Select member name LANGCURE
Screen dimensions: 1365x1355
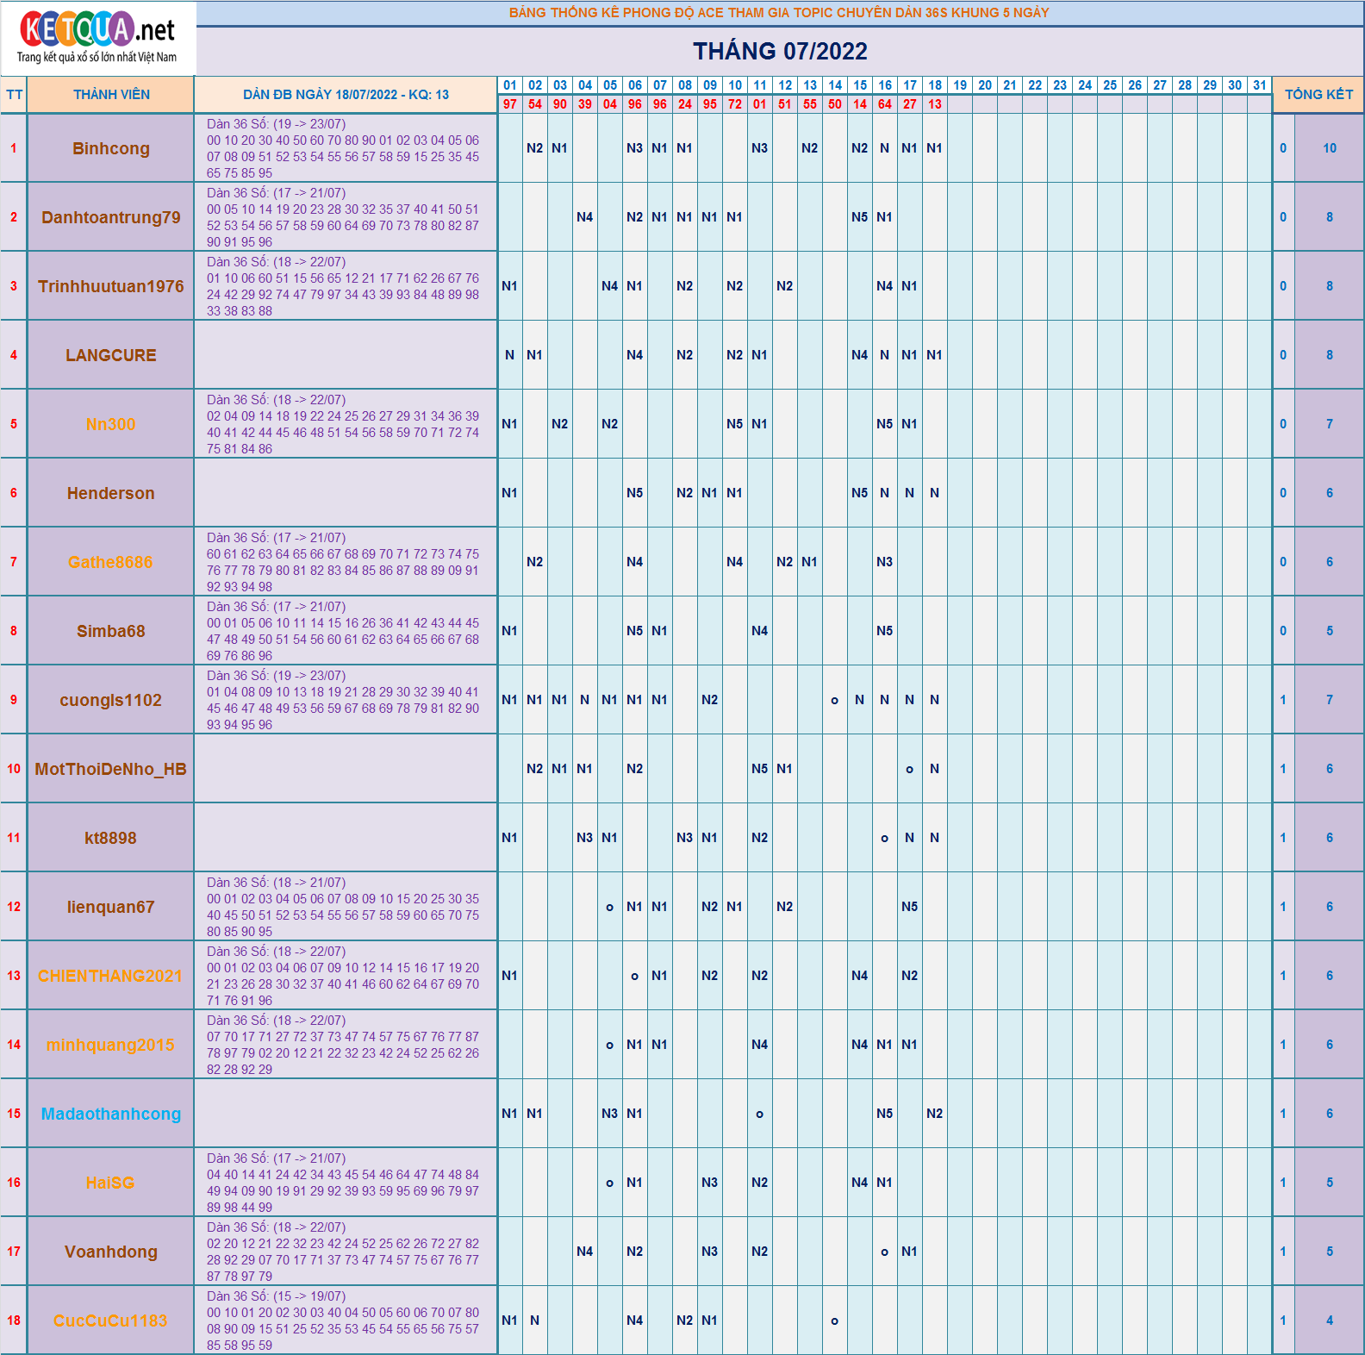pyautogui.click(x=111, y=355)
